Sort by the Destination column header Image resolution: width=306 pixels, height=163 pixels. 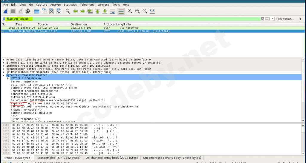87,25
